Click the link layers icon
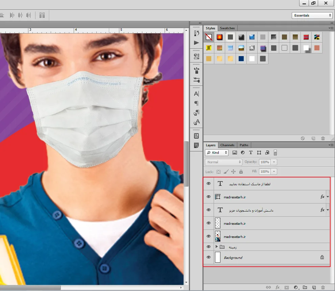Image resolution: width=335 pixels, height=291 pixels. coord(268,287)
